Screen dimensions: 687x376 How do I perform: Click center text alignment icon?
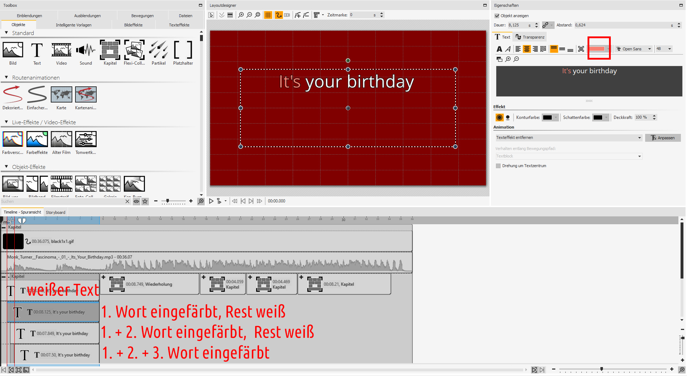[x=526, y=49]
